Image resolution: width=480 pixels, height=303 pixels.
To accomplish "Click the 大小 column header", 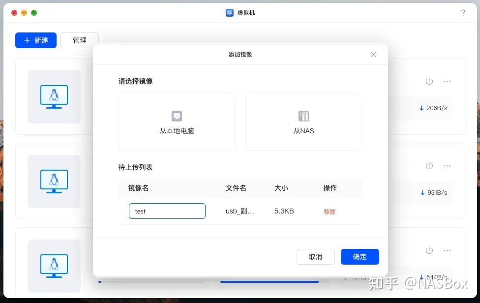I will tap(281, 188).
